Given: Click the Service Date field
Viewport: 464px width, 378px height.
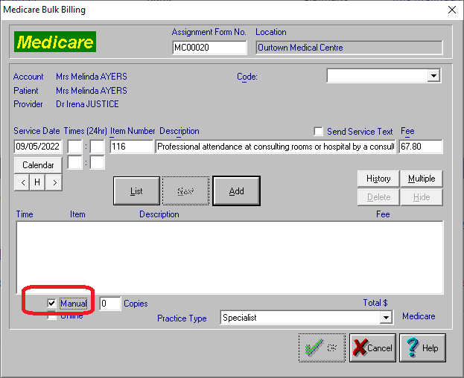Looking at the screenshot, I should [x=38, y=147].
